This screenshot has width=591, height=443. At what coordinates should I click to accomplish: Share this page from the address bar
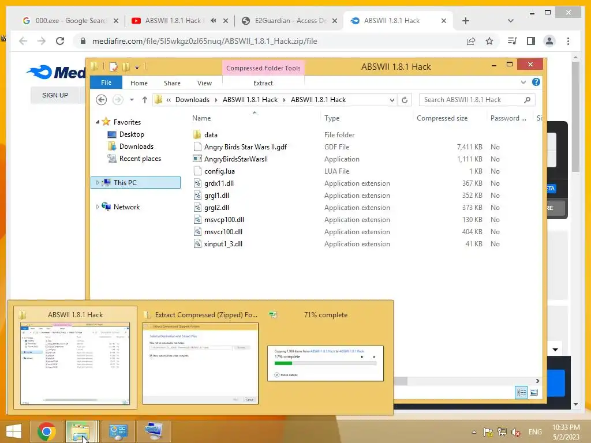coord(471,41)
